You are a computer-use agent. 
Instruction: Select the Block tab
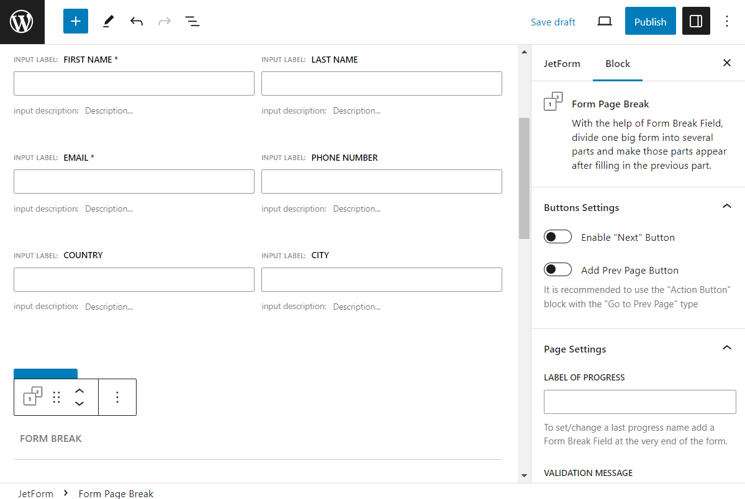click(x=618, y=63)
